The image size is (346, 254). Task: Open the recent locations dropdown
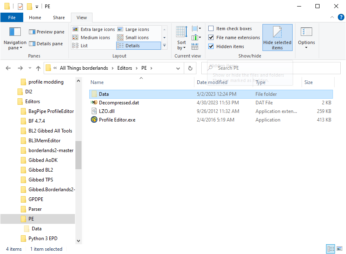(30, 68)
